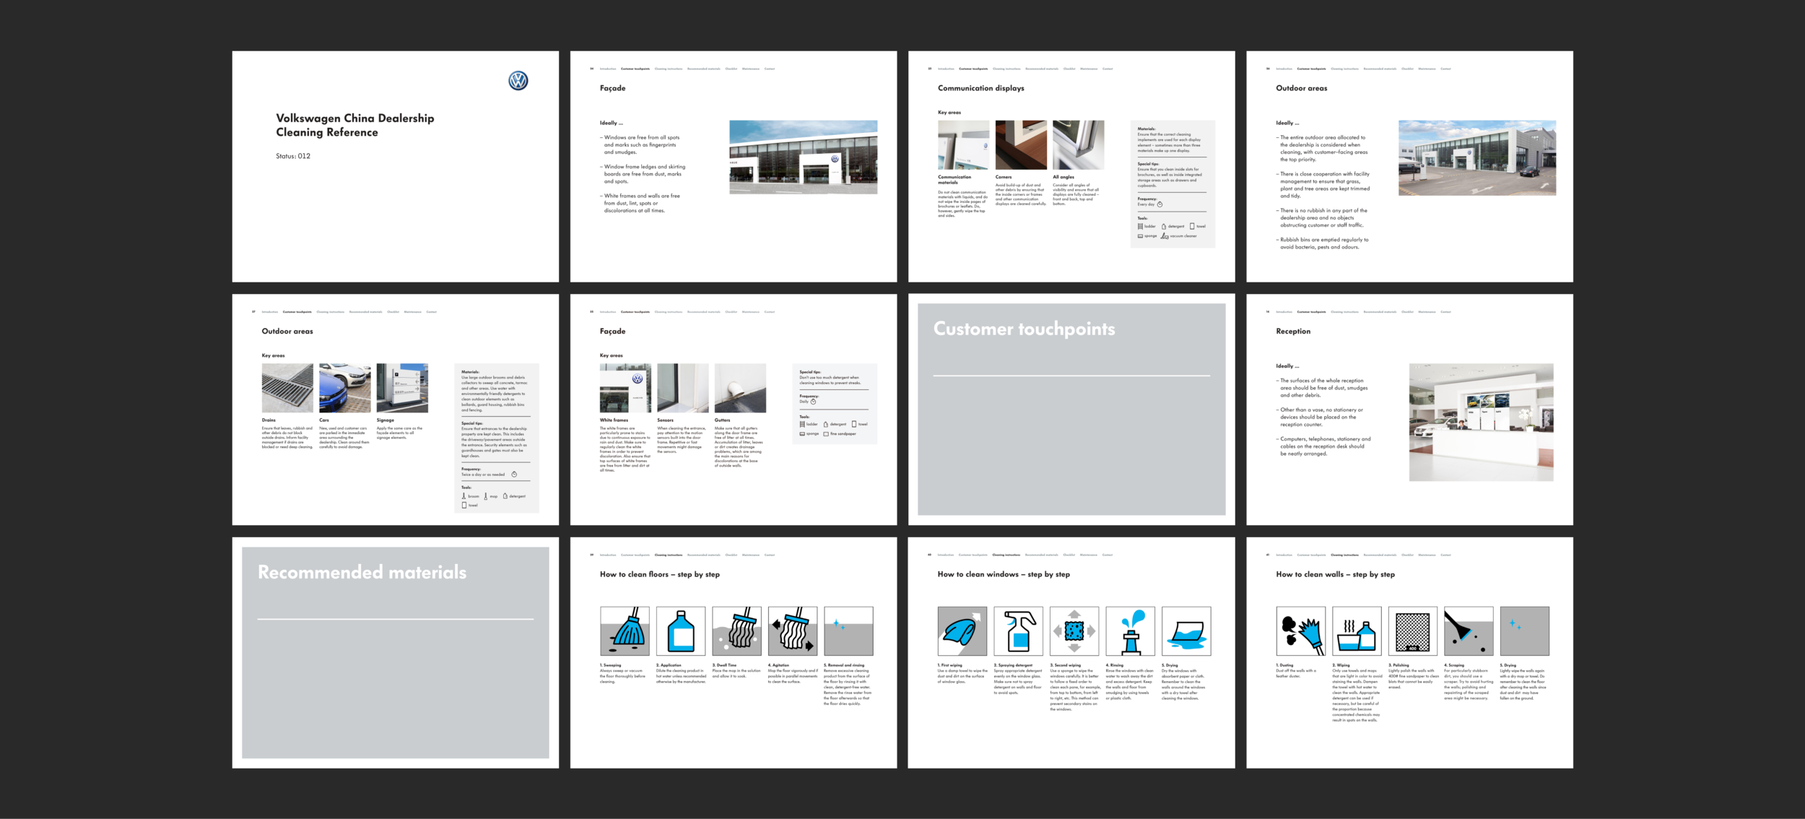Open the Sensors photo thumbnail
Screen dimensions: 1805x819
(x=683, y=388)
